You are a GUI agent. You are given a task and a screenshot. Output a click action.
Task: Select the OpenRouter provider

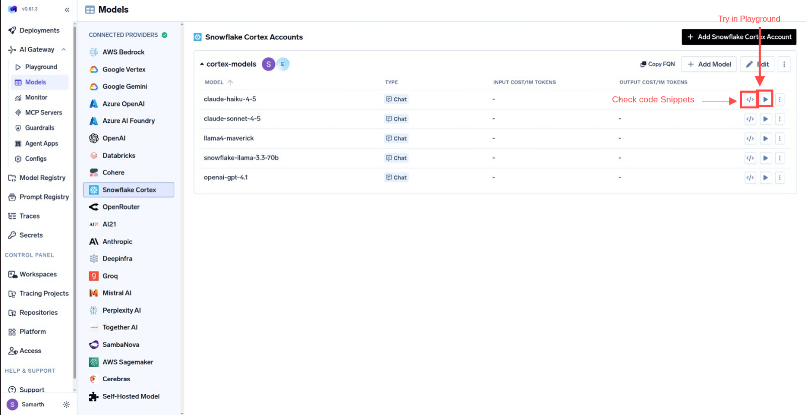(x=128, y=207)
